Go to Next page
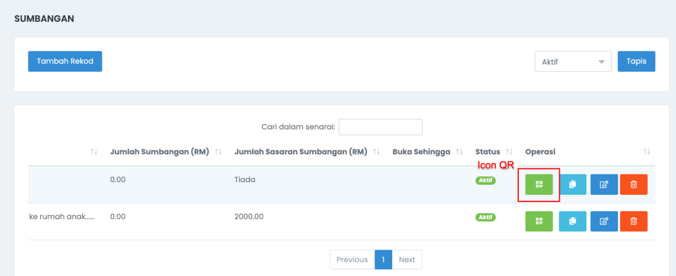The width and height of the screenshot is (676, 276). (x=407, y=259)
